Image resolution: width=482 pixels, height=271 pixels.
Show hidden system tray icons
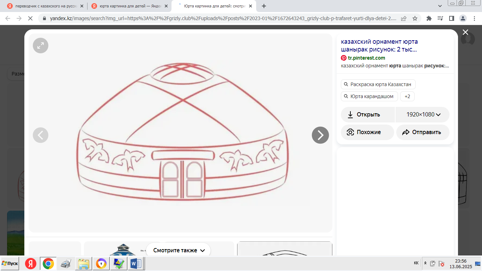coord(425,263)
